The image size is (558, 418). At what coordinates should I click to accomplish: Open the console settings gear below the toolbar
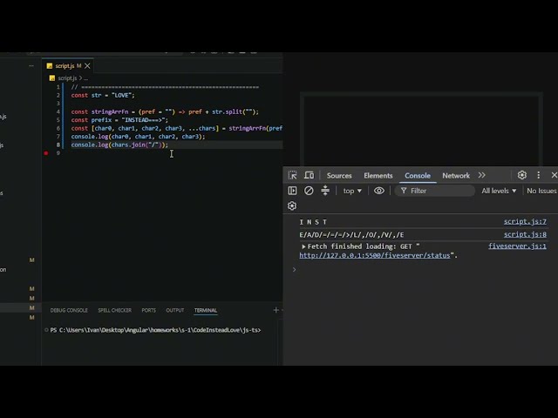coord(292,206)
